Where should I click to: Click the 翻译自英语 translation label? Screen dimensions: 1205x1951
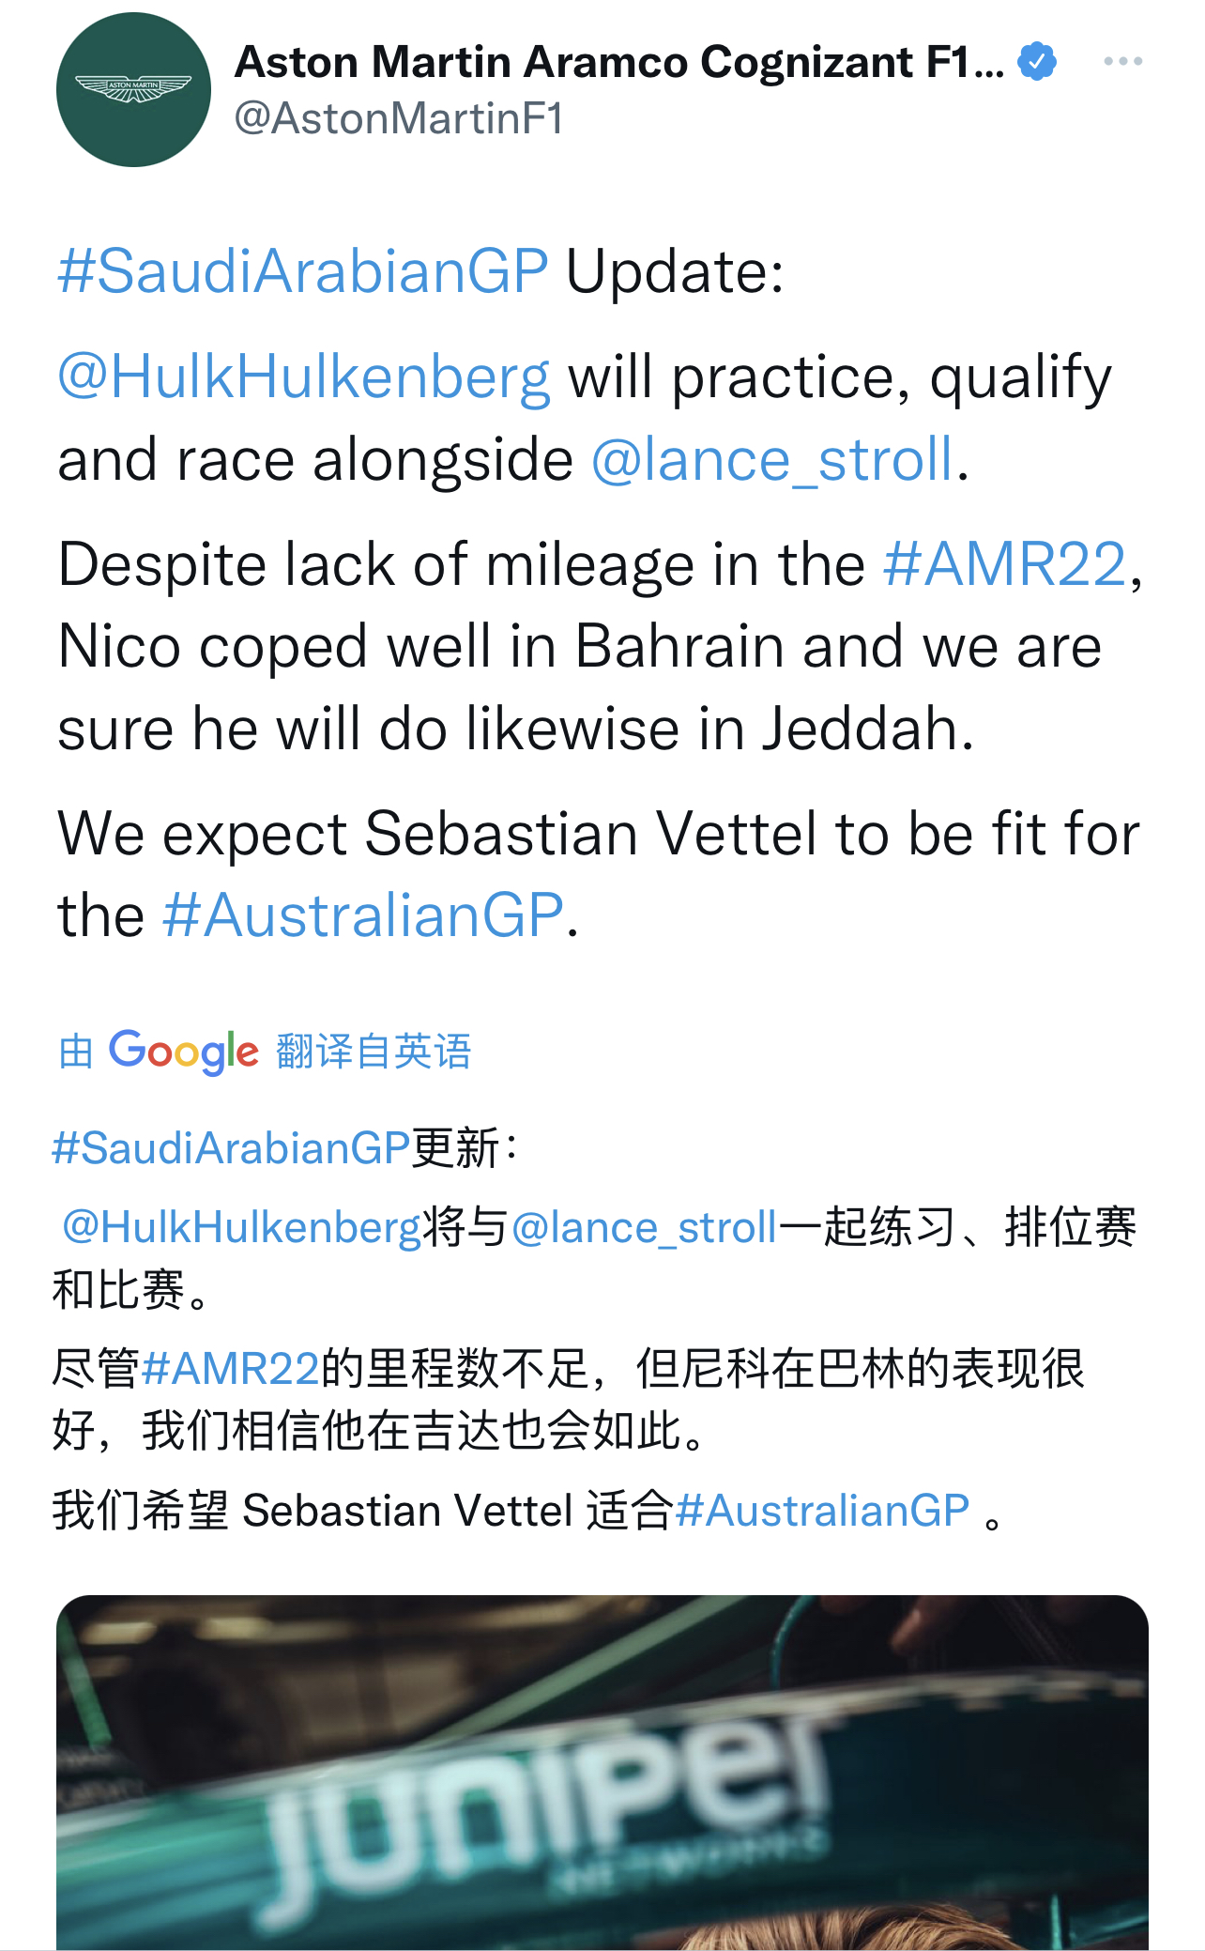coord(374,1052)
